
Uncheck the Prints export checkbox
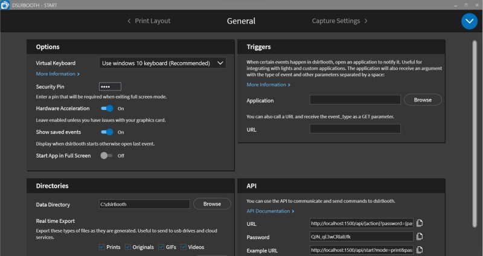coord(101,247)
